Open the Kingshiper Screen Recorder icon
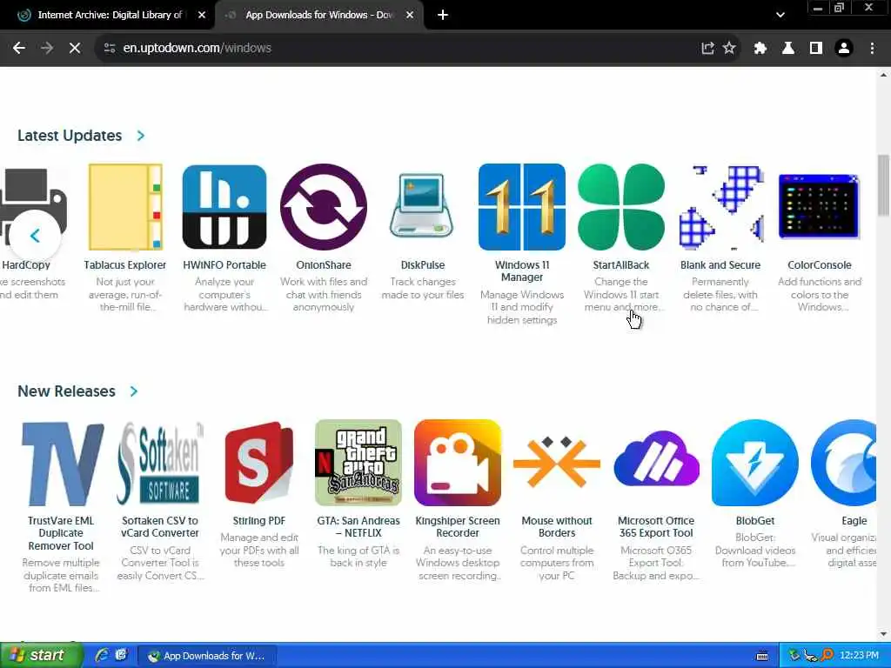The height and width of the screenshot is (668, 891). pyautogui.click(x=458, y=463)
